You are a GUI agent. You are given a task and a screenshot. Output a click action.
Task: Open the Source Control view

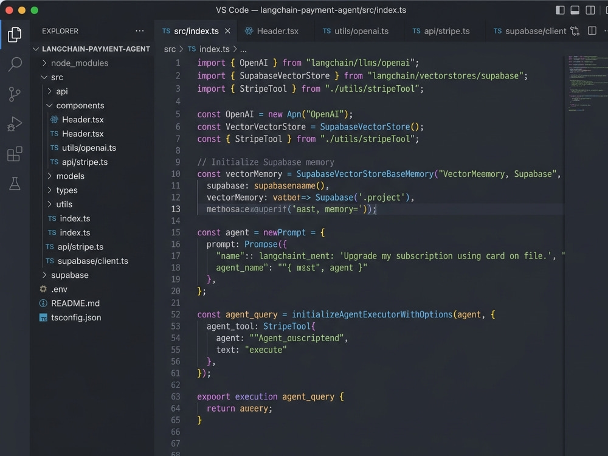[x=15, y=94]
